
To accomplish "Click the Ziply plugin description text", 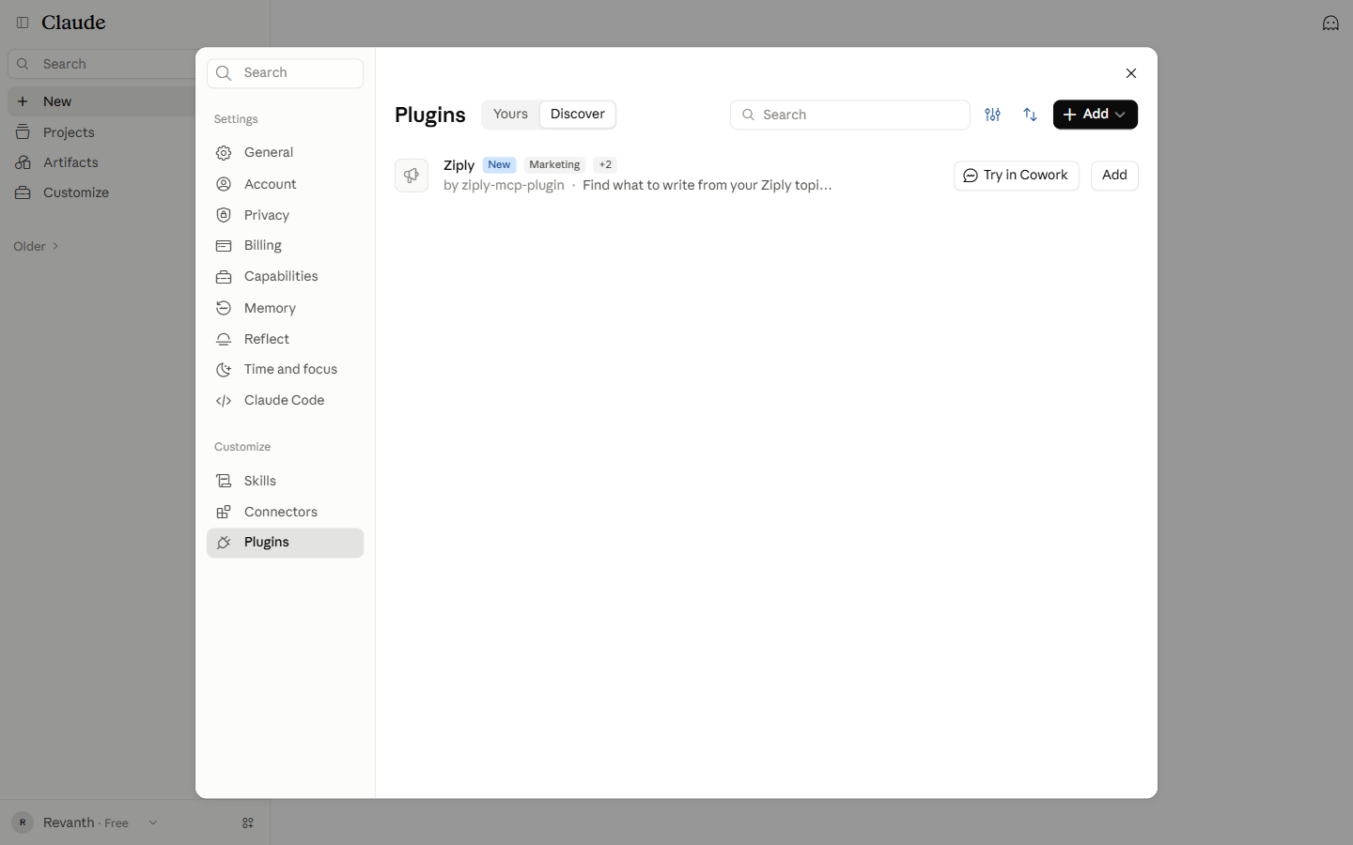I will [x=707, y=185].
